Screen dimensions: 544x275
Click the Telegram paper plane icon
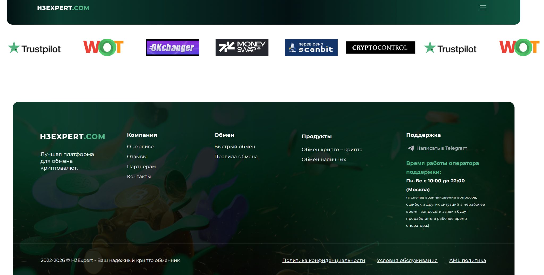click(411, 148)
